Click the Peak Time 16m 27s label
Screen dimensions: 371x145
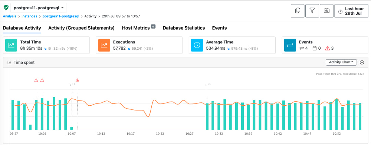pos(329,74)
